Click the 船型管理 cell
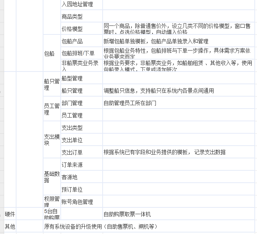Viewport: 257px width, 234px height. pyautogui.click(x=81, y=78)
